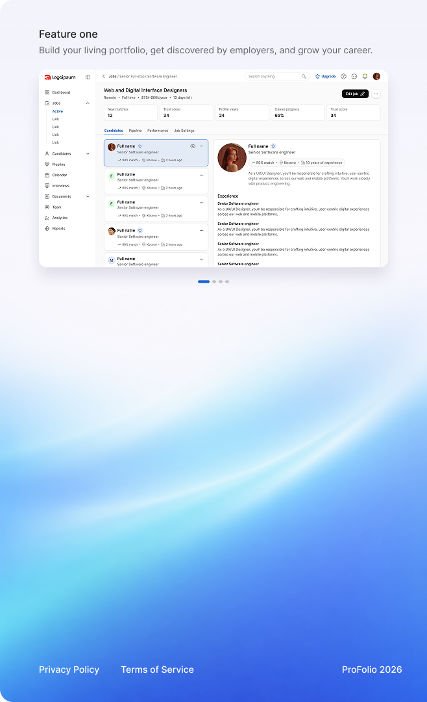Open the Pipeline sidebar item
The image size is (427, 702).
pyautogui.click(x=58, y=164)
